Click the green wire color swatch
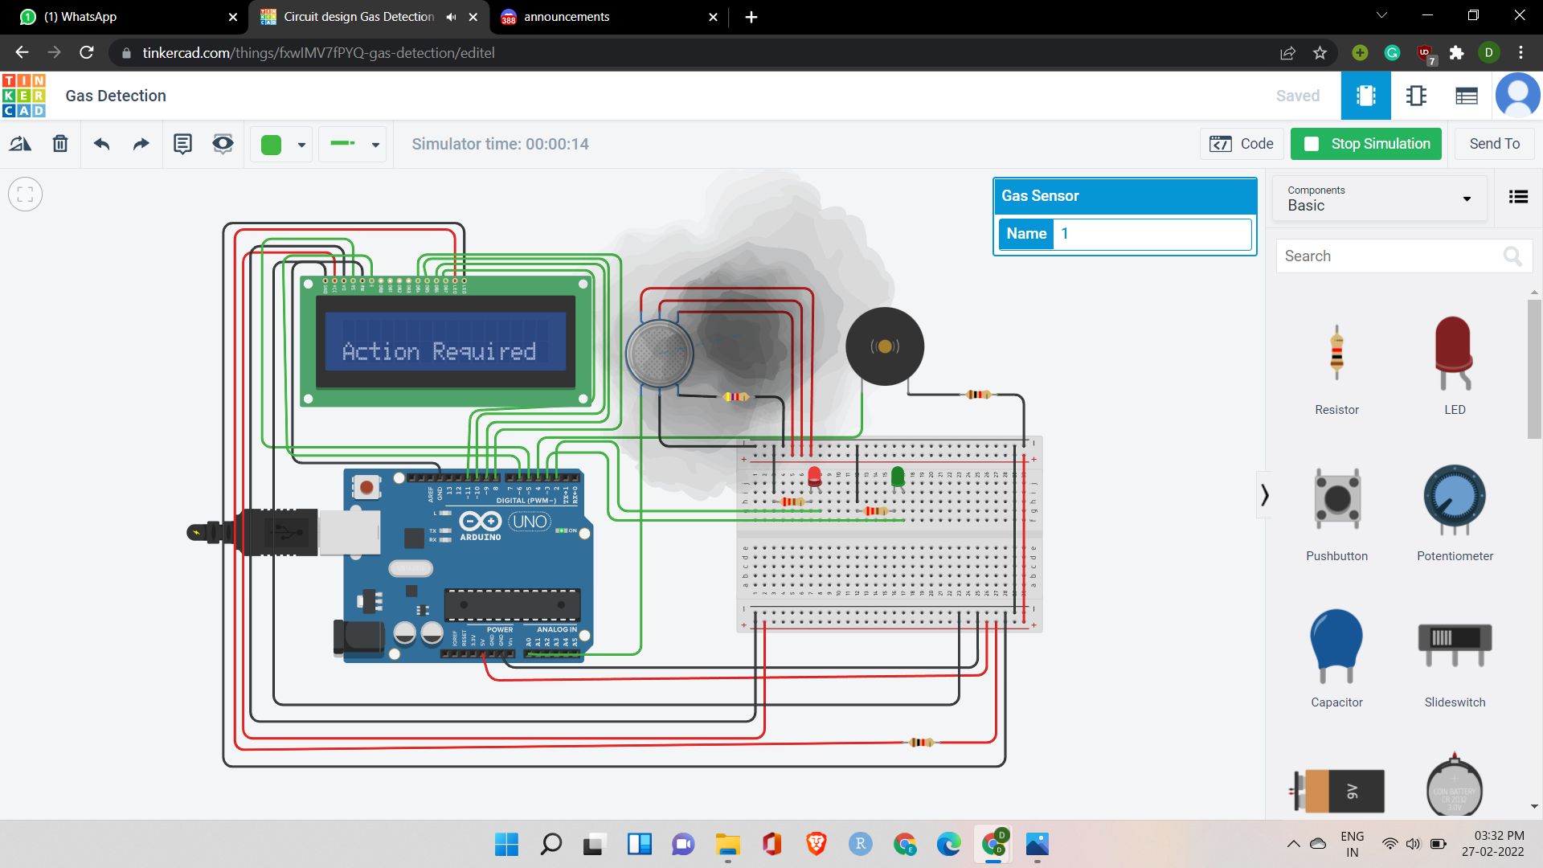This screenshot has width=1543, height=868. 272,145
